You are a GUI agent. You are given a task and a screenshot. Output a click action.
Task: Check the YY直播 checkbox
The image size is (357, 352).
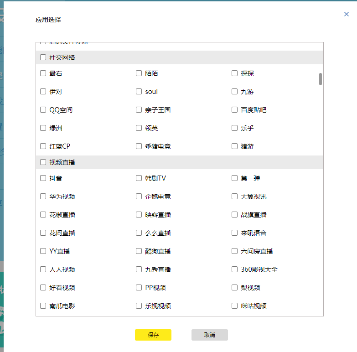point(43,251)
